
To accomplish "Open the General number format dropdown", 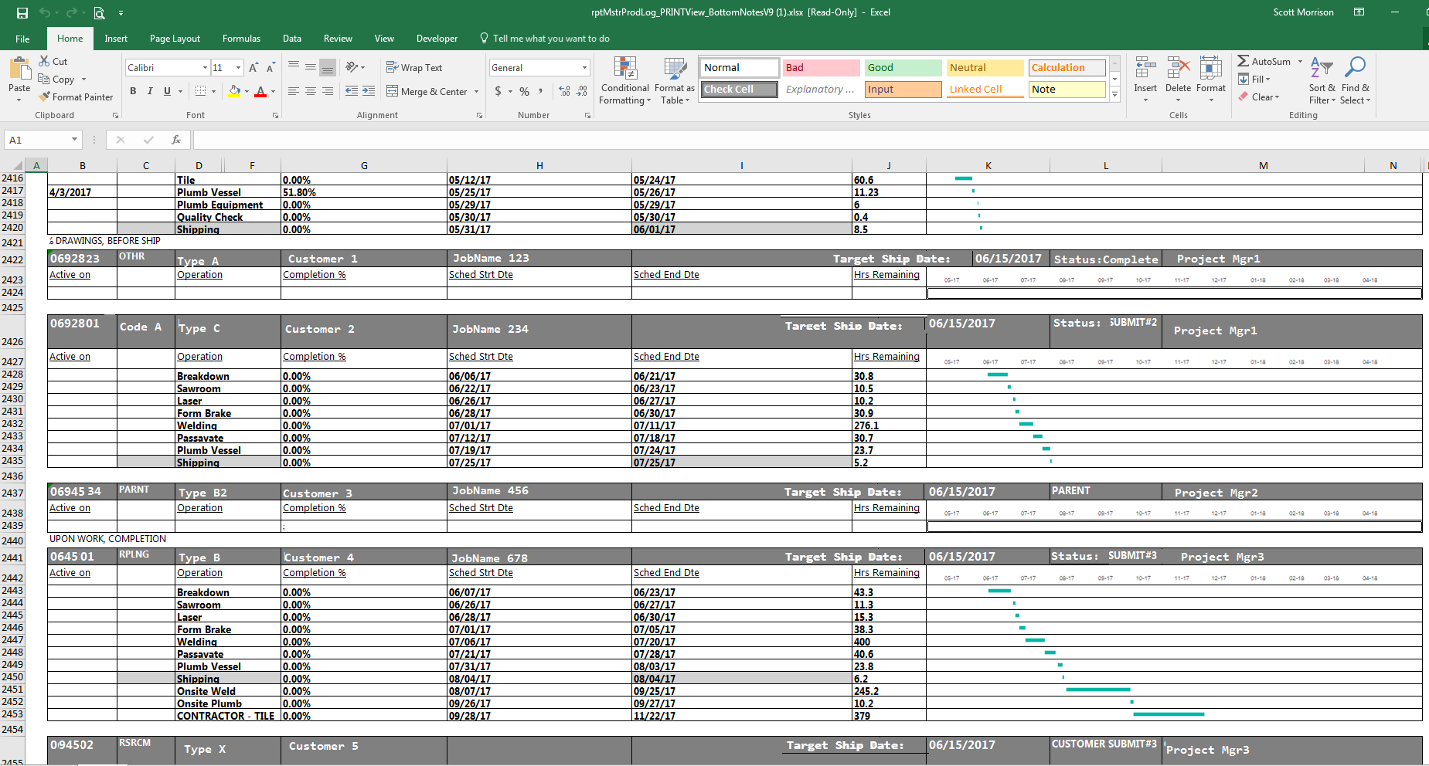I will tap(584, 68).
